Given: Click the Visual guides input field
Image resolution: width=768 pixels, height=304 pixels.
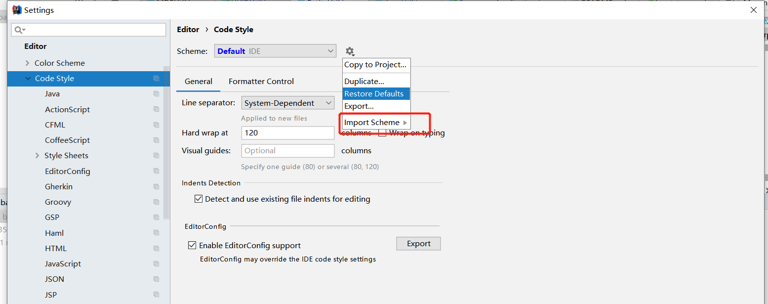Looking at the screenshot, I should [287, 151].
